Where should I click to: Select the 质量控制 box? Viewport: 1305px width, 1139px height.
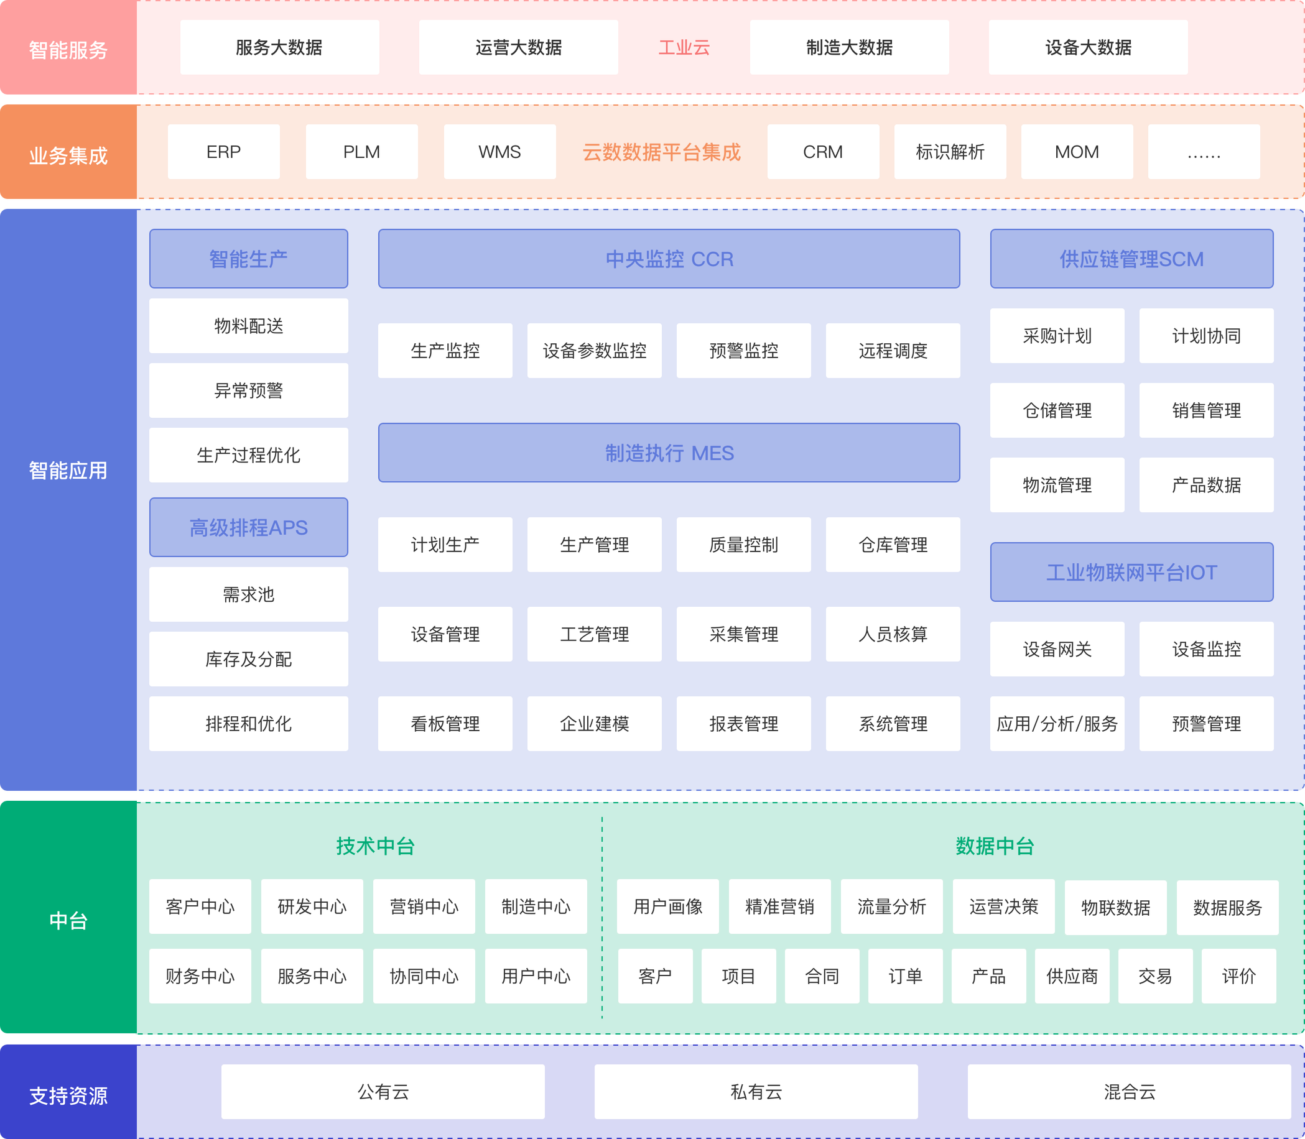point(743,544)
